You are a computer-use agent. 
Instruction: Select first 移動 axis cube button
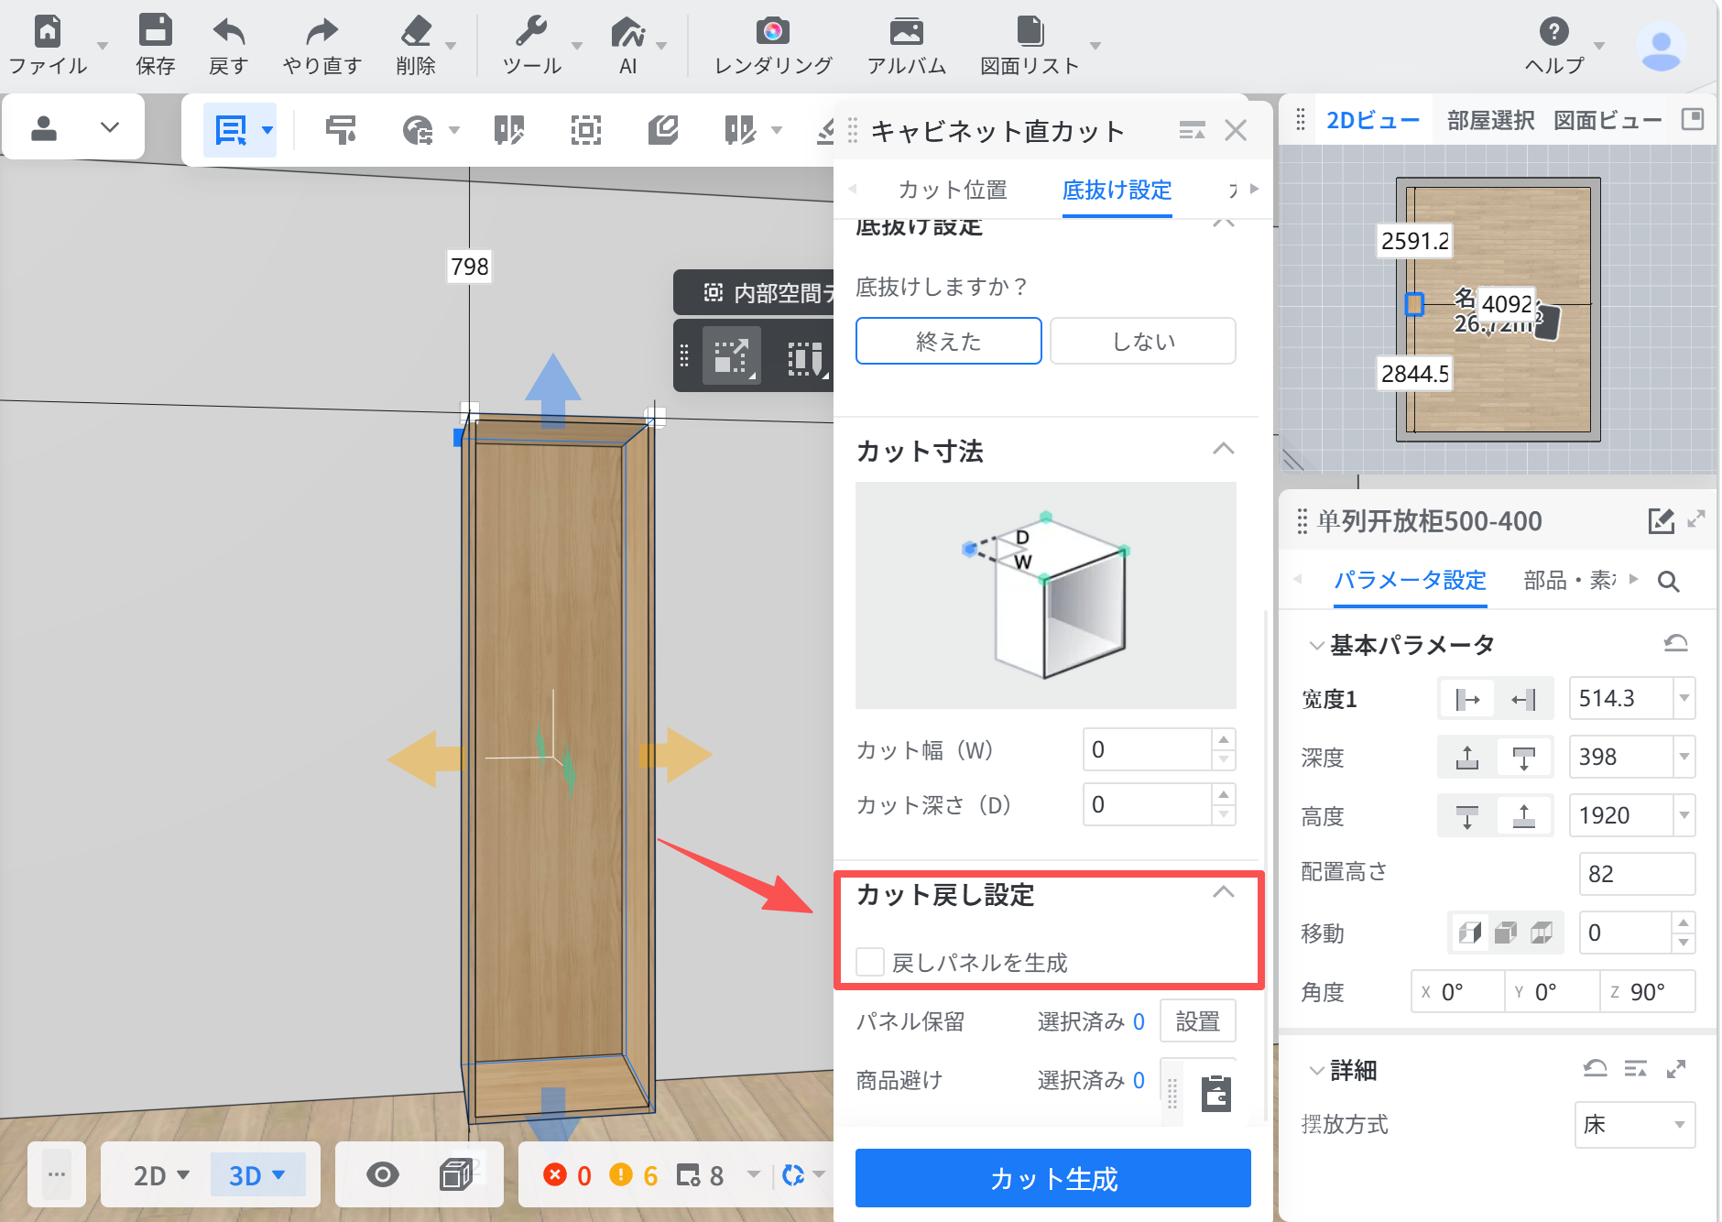pyautogui.click(x=1470, y=933)
